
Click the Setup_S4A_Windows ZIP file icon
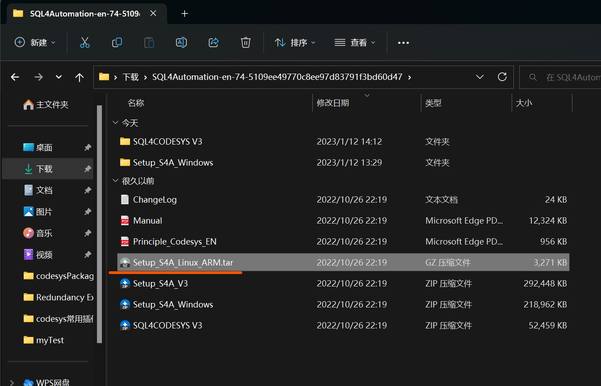(125, 304)
